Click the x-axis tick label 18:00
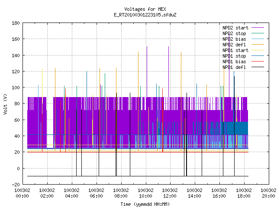The width and height of the screenshot is (277, 208). pos(244,196)
